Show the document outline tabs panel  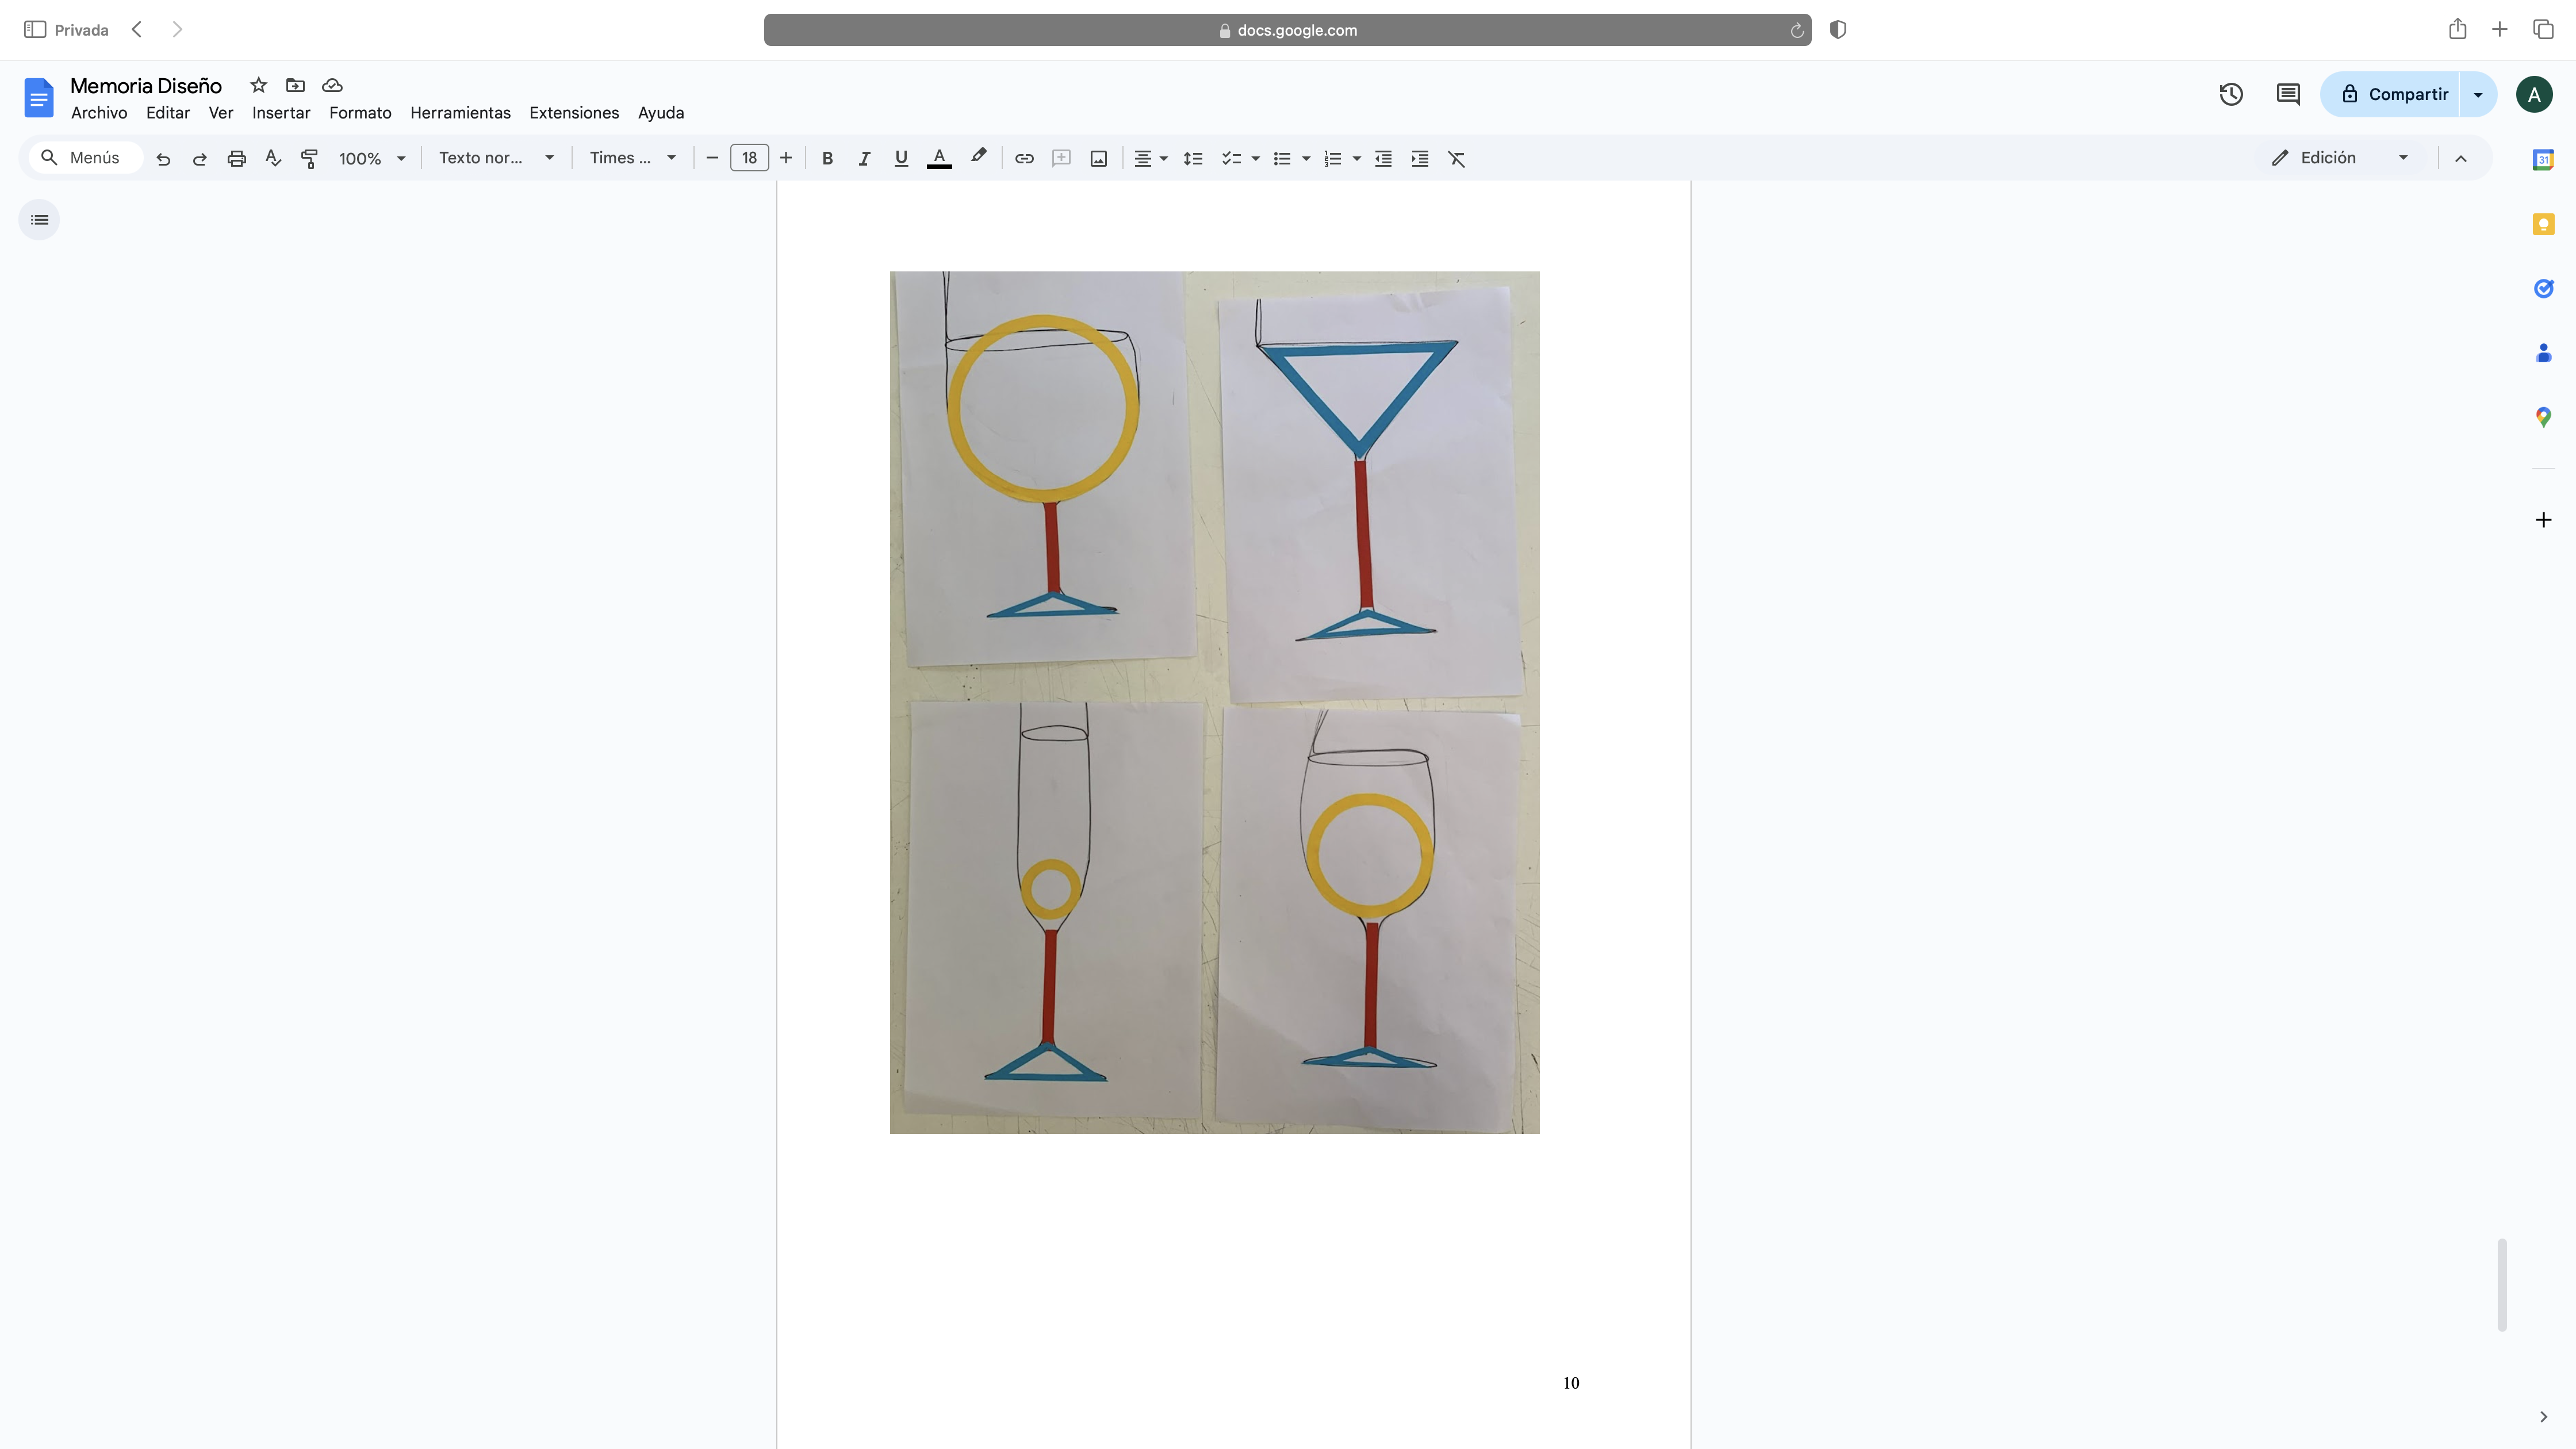point(39,220)
